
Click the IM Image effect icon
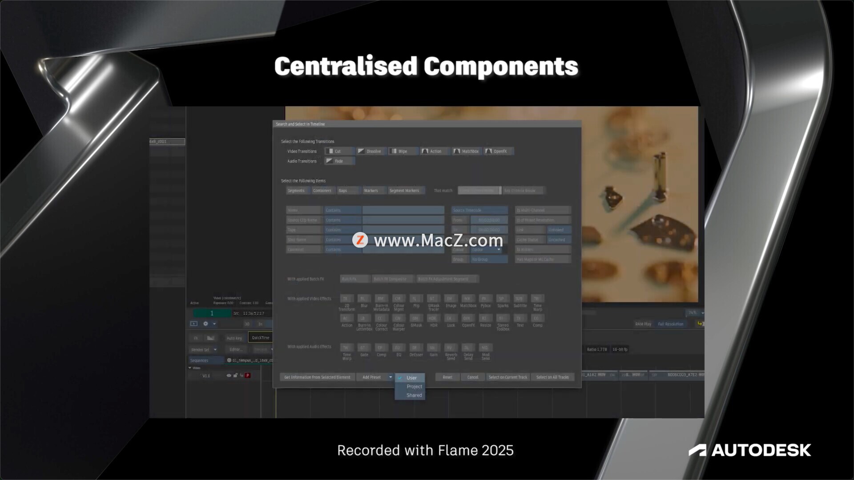pyautogui.click(x=451, y=299)
